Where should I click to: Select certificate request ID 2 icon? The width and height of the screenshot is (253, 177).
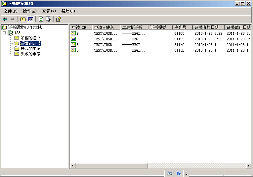click(73, 33)
